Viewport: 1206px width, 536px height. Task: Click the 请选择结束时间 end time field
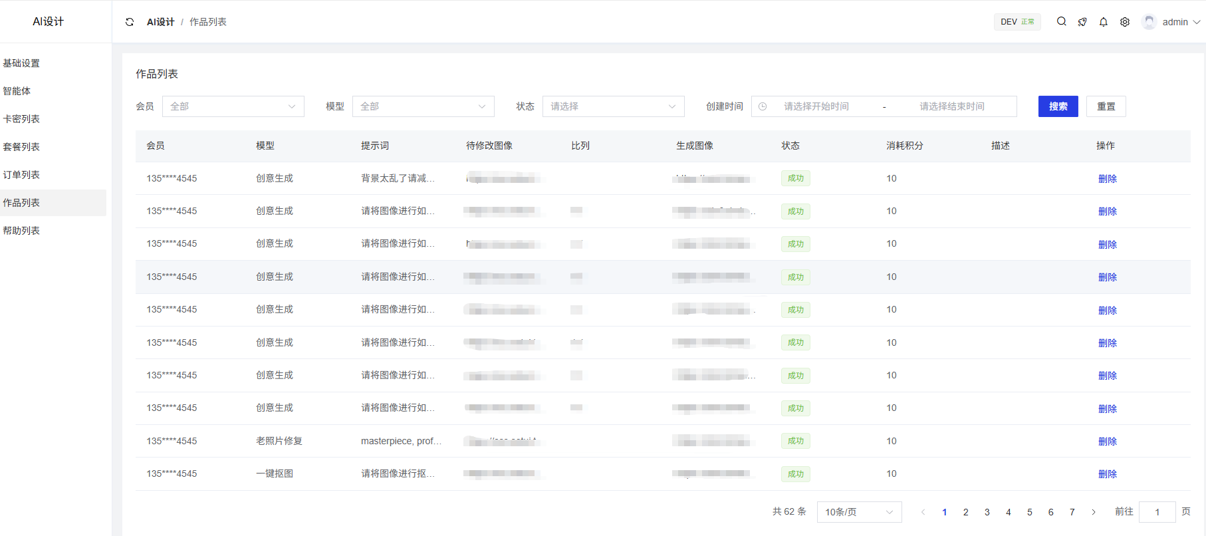[x=951, y=106]
